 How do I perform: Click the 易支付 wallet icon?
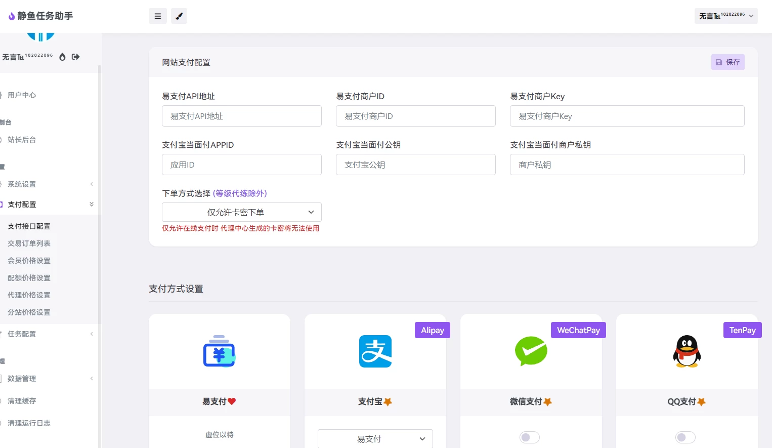tap(219, 351)
